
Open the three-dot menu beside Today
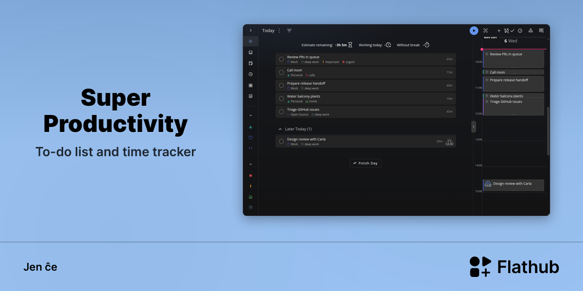[279, 31]
